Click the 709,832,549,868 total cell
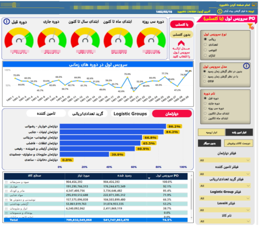Screen dimensions: 260x226 coord(79,220)
